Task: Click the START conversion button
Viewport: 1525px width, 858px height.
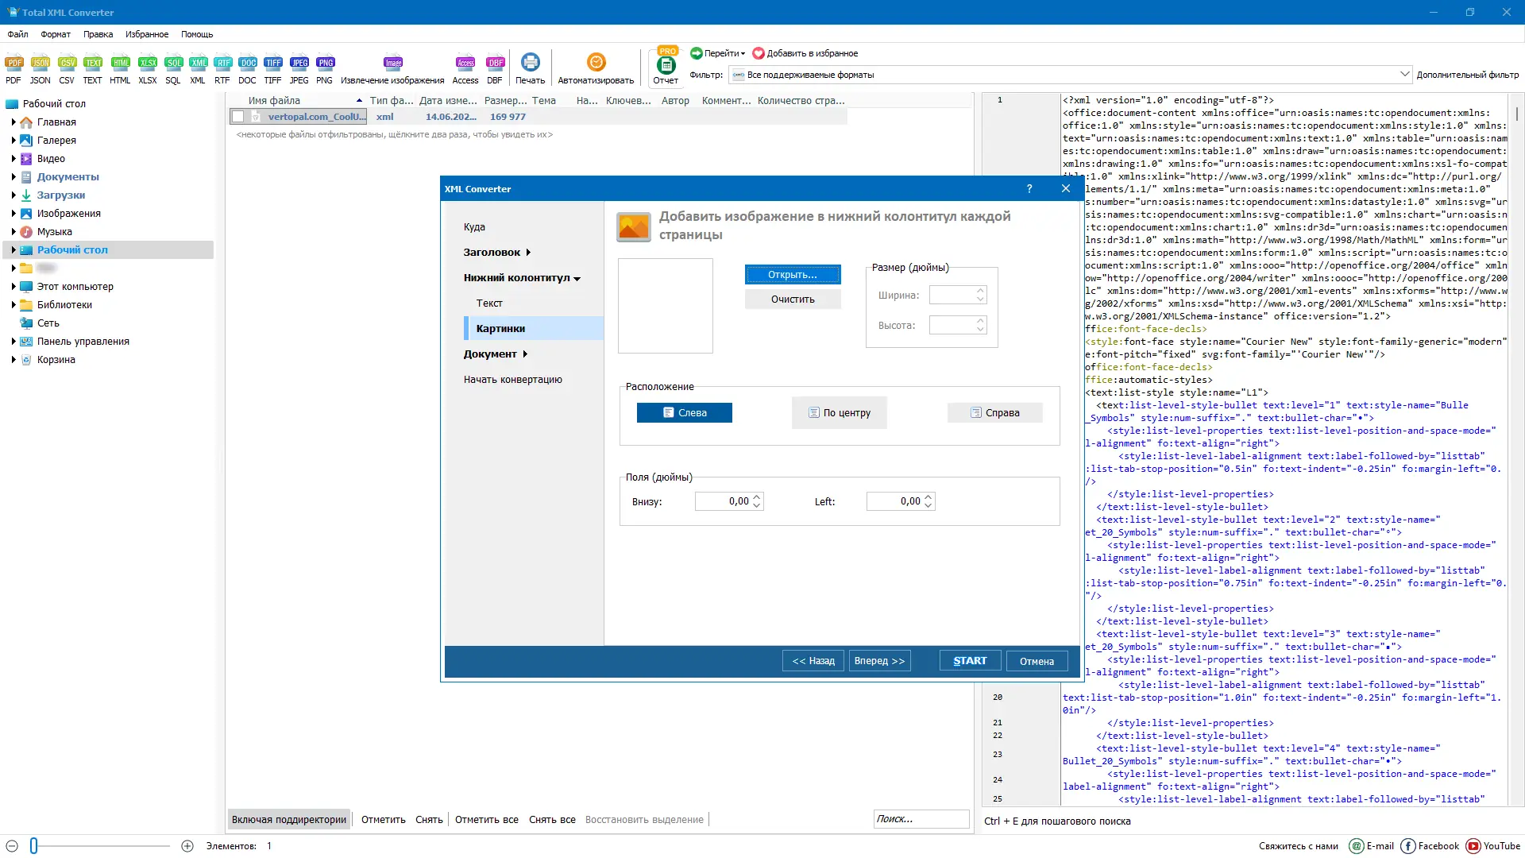Action: click(969, 661)
